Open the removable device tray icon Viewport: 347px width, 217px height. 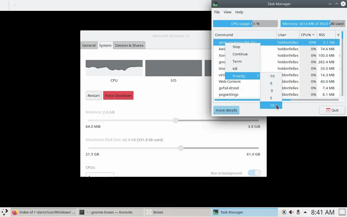(x=298, y=212)
